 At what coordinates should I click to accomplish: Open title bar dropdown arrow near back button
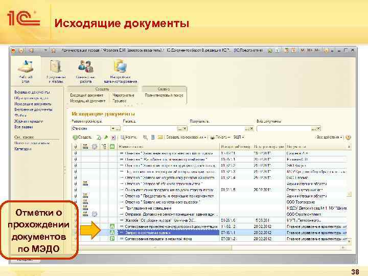pyautogui.click(x=45, y=50)
